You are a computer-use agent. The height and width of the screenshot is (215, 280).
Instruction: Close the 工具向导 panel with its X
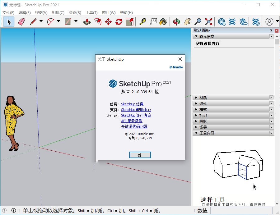pos(271,133)
